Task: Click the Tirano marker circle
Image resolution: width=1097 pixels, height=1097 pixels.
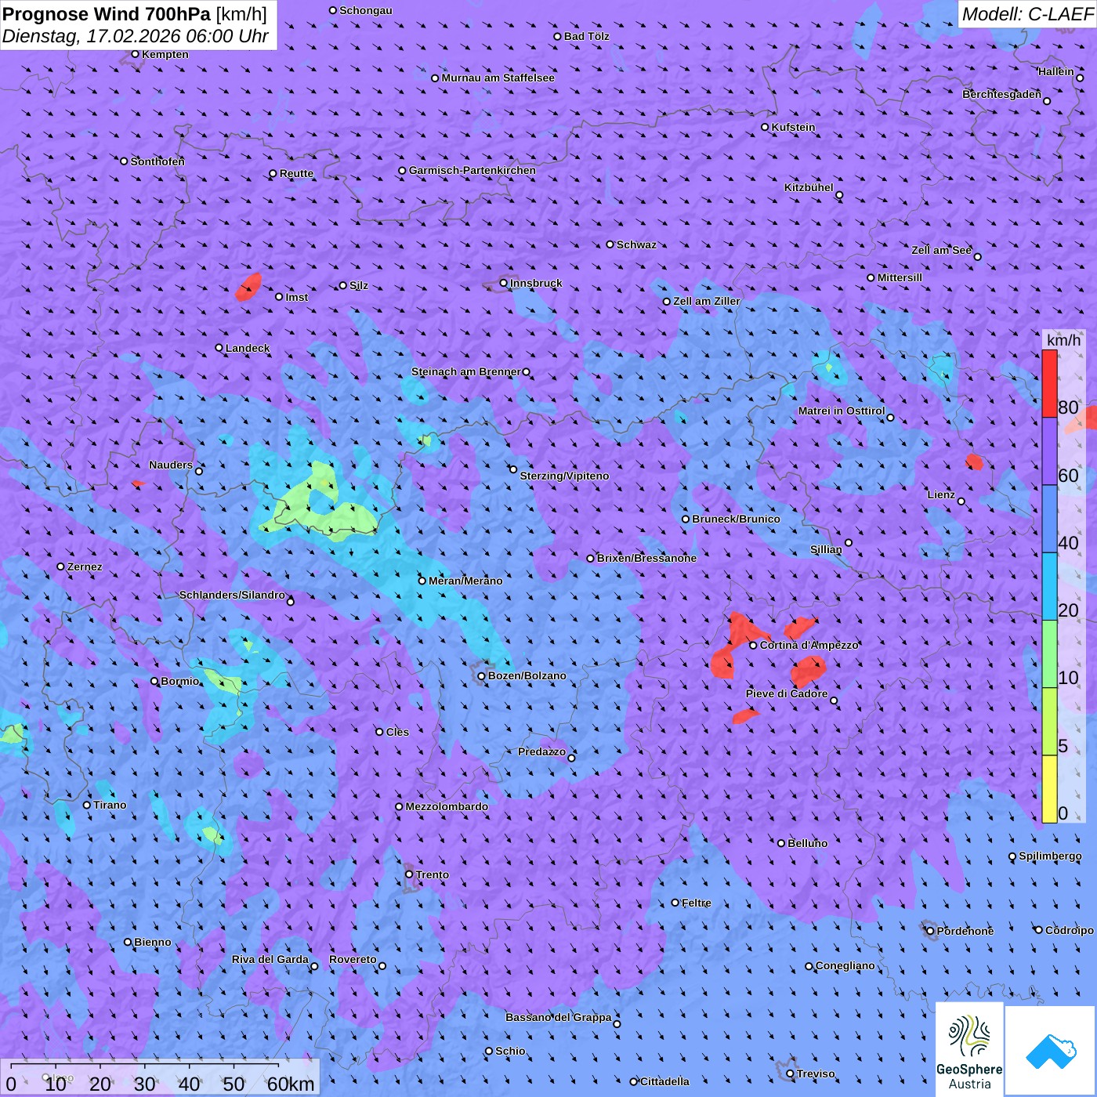Action: pos(87,806)
